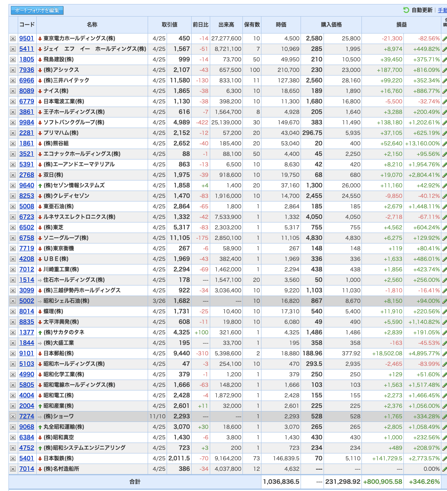The height and width of the screenshot is (491, 447).
Task: Click the gray arrow icon beside 住石ホールディングス
Action: click(40, 280)
